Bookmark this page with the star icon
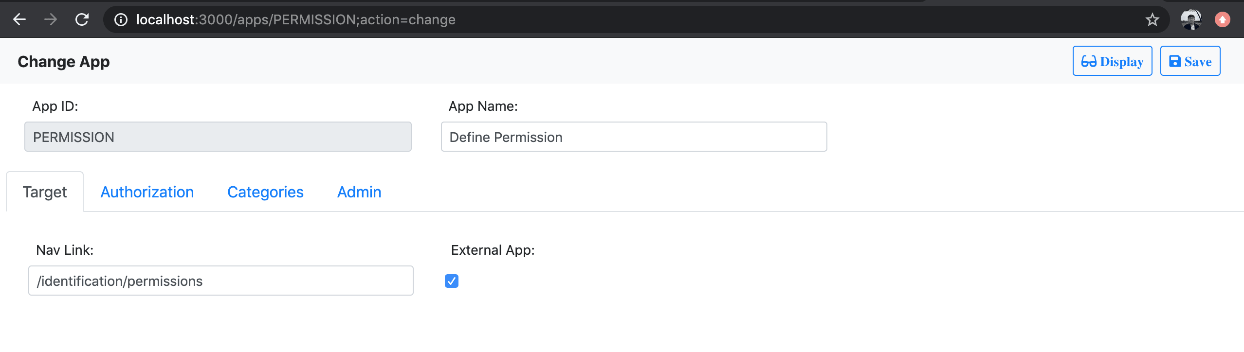1244x352 pixels. pyautogui.click(x=1152, y=19)
